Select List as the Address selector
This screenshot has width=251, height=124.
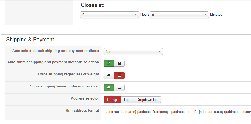click(x=127, y=100)
